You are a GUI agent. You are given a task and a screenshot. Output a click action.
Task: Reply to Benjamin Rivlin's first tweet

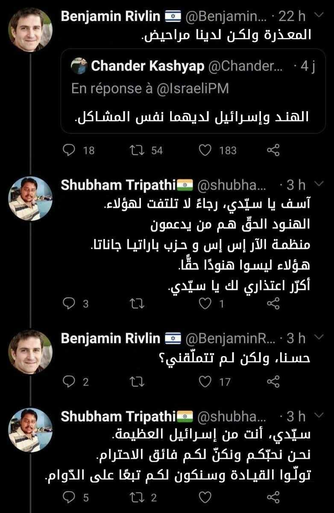pos(69,150)
